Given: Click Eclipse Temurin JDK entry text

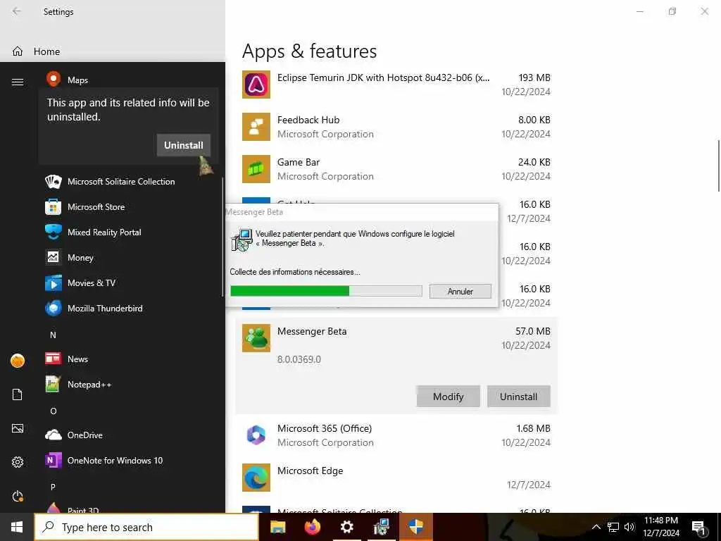Looking at the screenshot, I should point(384,77).
